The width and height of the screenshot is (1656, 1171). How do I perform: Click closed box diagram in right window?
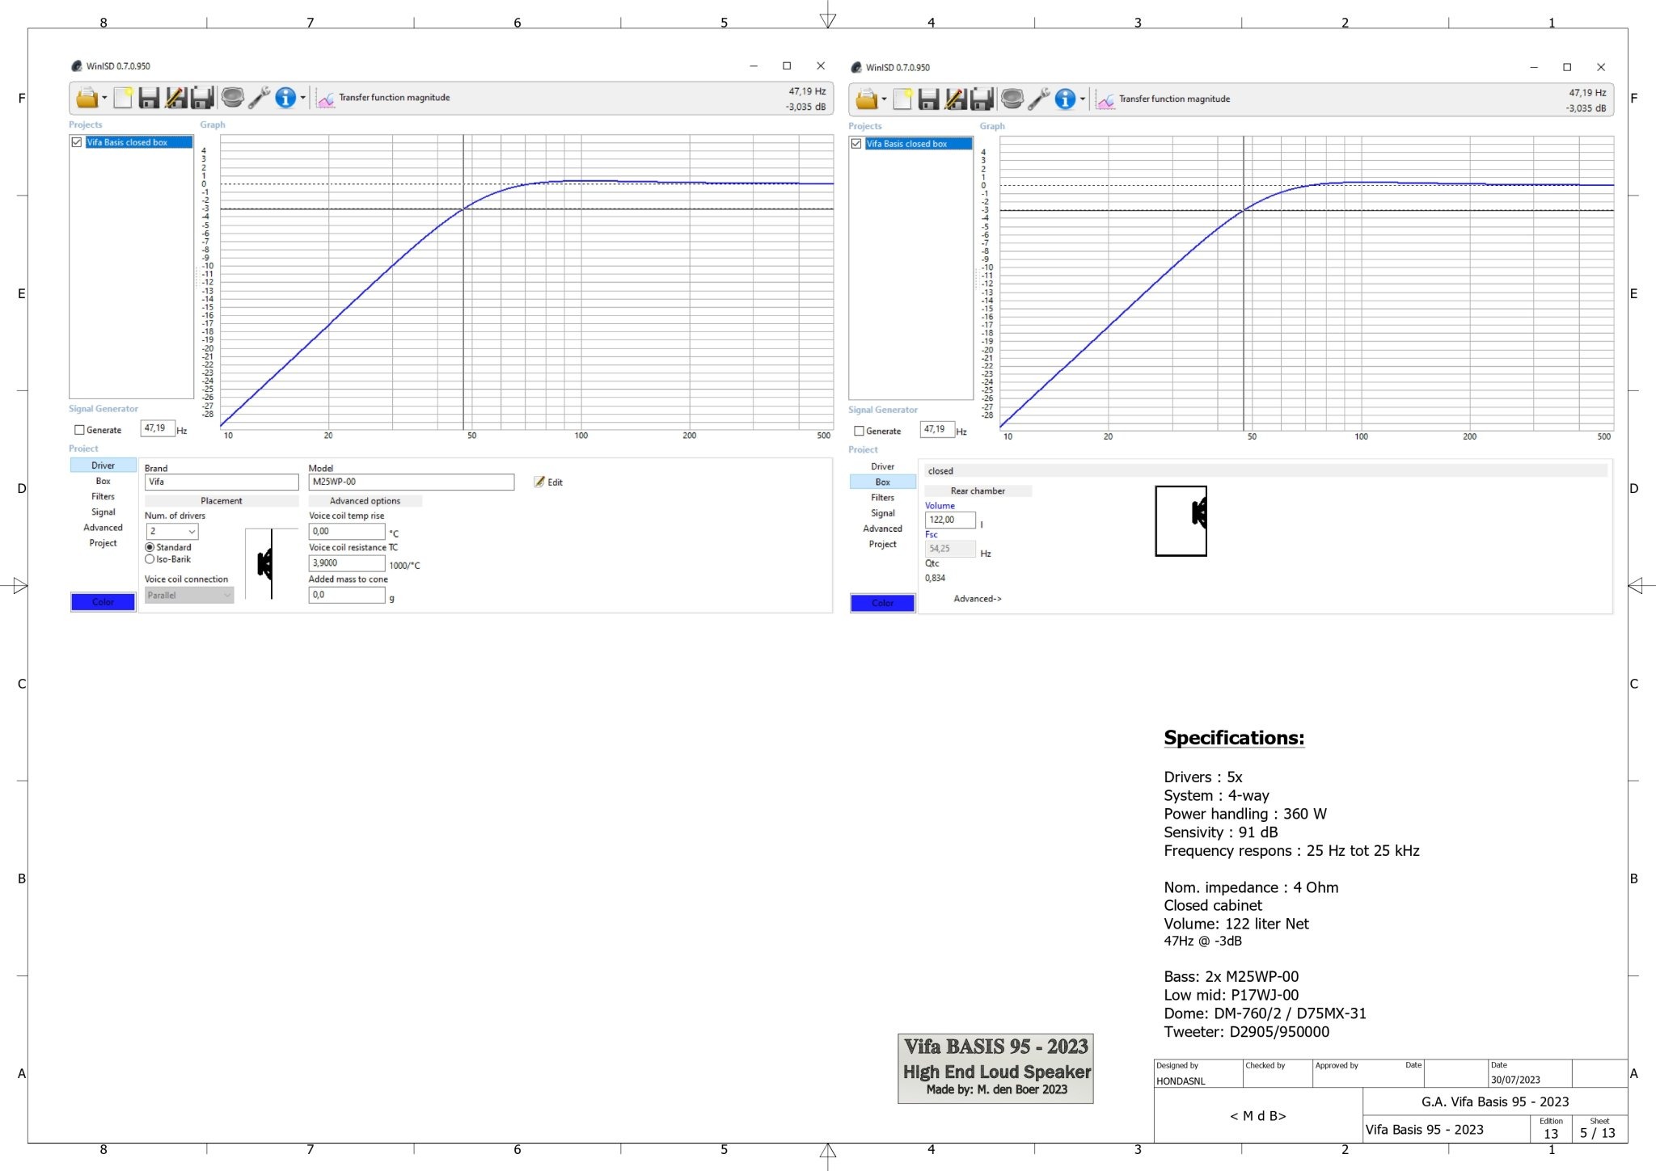[1181, 521]
